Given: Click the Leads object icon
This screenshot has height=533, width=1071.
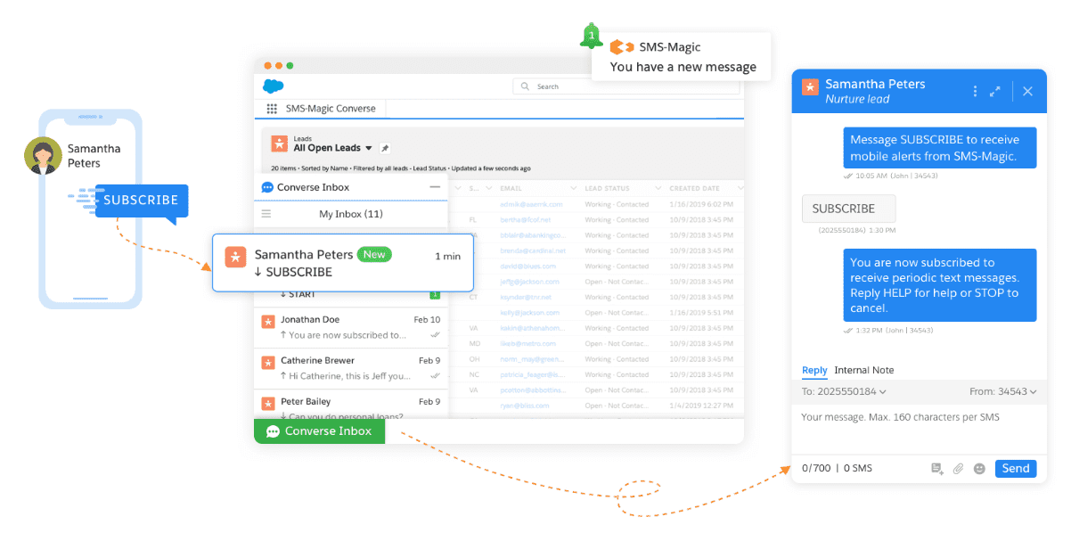Looking at the screenshot, I should click(279, 143).
